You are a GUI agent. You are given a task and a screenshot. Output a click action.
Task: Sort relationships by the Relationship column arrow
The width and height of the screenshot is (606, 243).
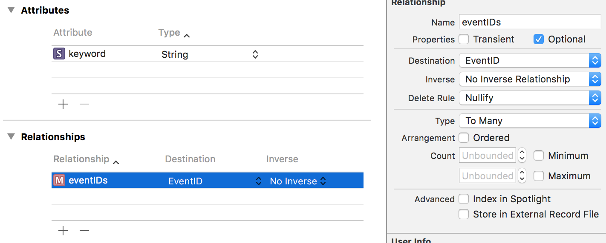click(x=116, y=162)
